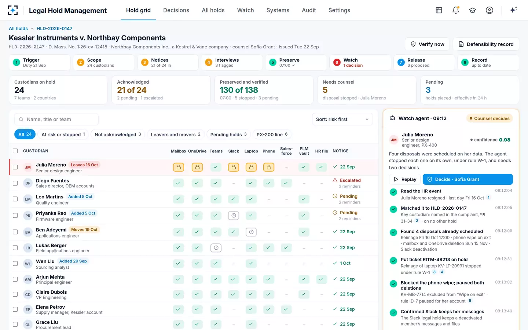Click Replay in the Watch agent panel
Screen dimensions: 528x330
[x=405, y=179]
